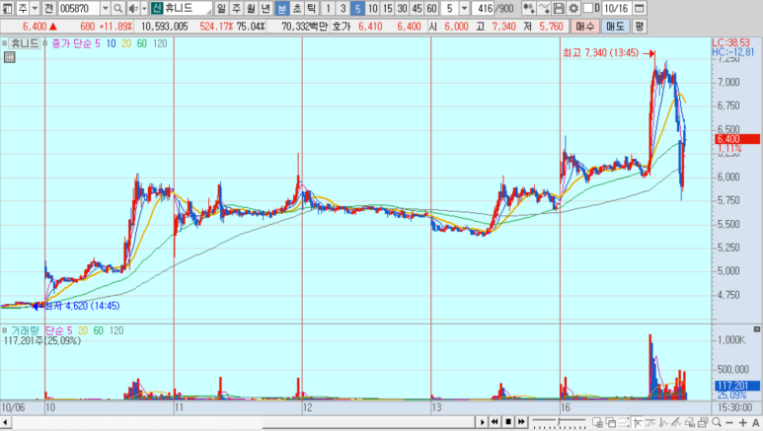Close the volume panel with its corner icon
763x431 pixels.
tap(757, 329)
